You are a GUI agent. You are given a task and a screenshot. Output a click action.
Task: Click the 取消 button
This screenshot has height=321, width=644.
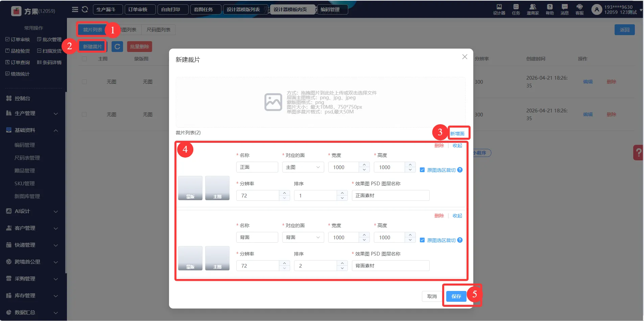(432, 296)
